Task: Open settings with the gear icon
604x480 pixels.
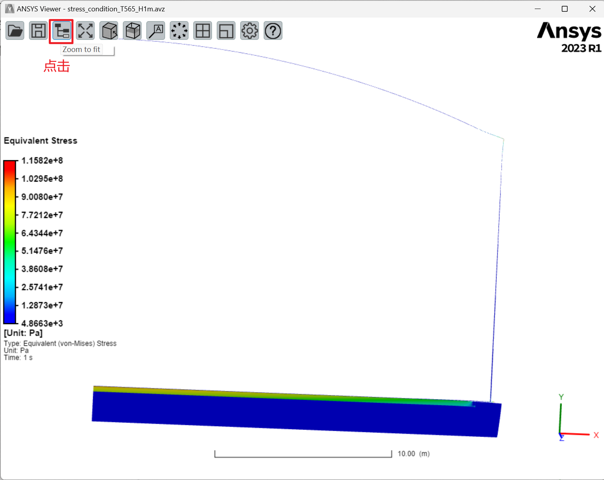Action: coord(250,31)
